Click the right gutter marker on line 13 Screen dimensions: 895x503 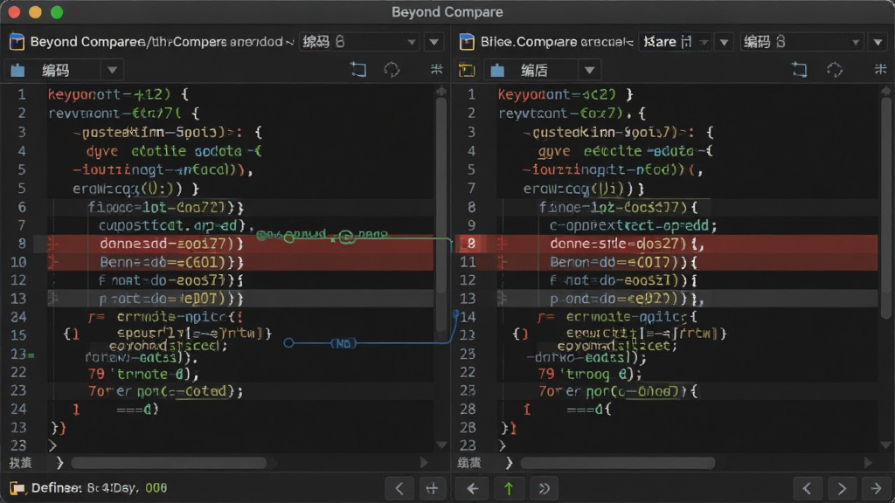pos(503,299)
